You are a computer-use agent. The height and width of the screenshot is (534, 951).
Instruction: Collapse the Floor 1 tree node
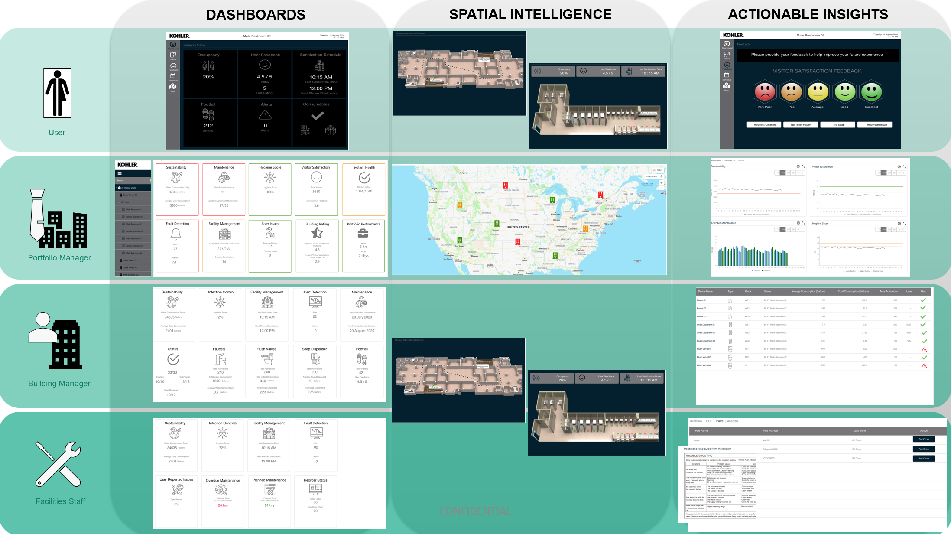[120, 202]
